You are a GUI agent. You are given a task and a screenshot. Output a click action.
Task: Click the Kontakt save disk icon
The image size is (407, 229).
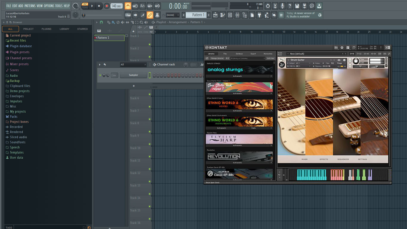pos(336,47)
